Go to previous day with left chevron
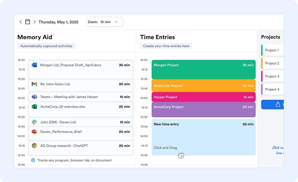The width and height of the screenshot is (298, 182). point(21,22)
